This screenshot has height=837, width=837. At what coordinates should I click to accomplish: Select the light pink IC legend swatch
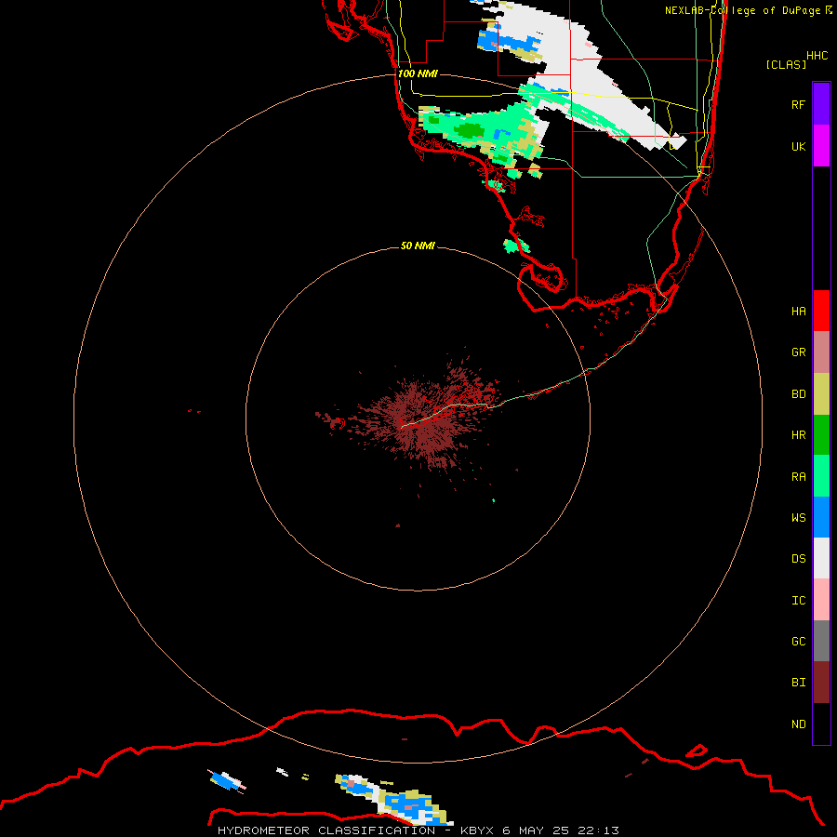pos(821,600)
